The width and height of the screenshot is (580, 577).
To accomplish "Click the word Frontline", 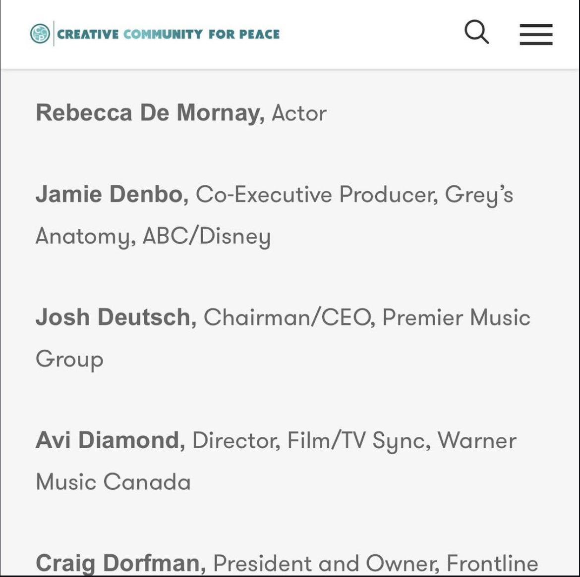I will click(x=492, y=563).
